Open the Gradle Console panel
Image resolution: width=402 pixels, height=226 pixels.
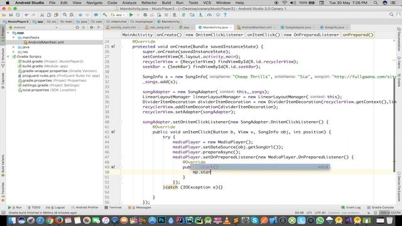(380, 207)
